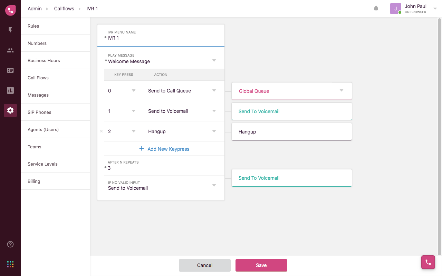Open Agents (Users) in the admin menu
The image size is (442, 276).
[55, 129]
